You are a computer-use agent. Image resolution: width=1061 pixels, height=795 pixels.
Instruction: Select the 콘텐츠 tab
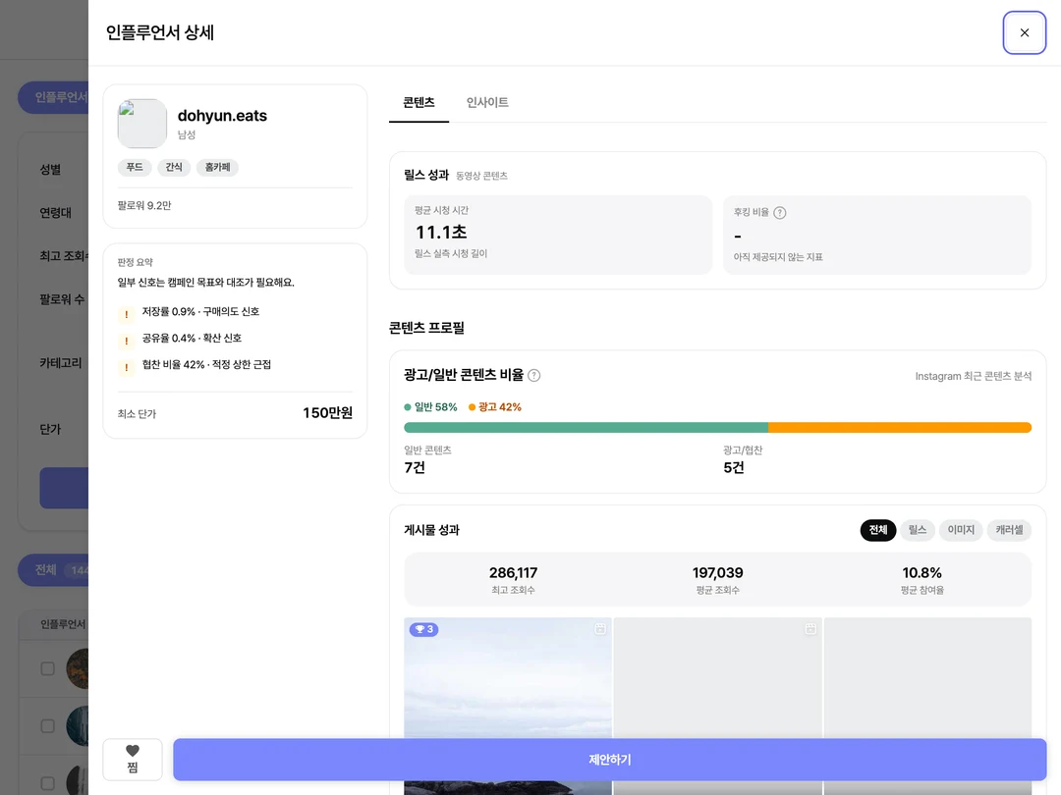point(419,102)
